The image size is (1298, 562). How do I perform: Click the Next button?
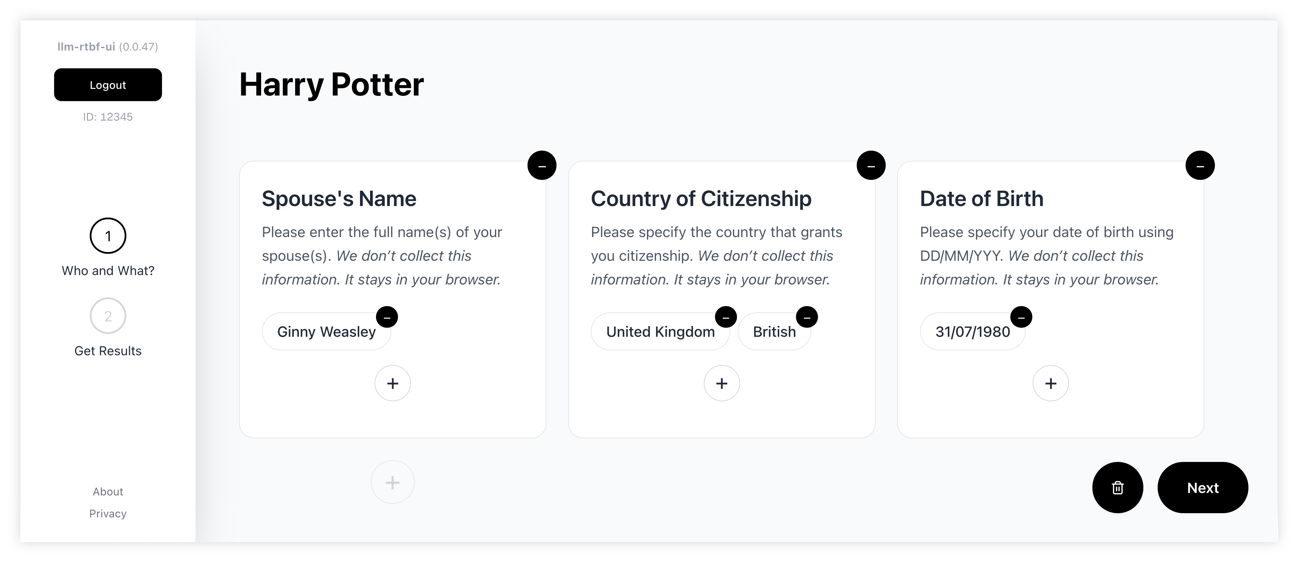1202,487
